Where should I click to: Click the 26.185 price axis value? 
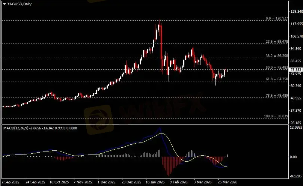click(297, 123)
